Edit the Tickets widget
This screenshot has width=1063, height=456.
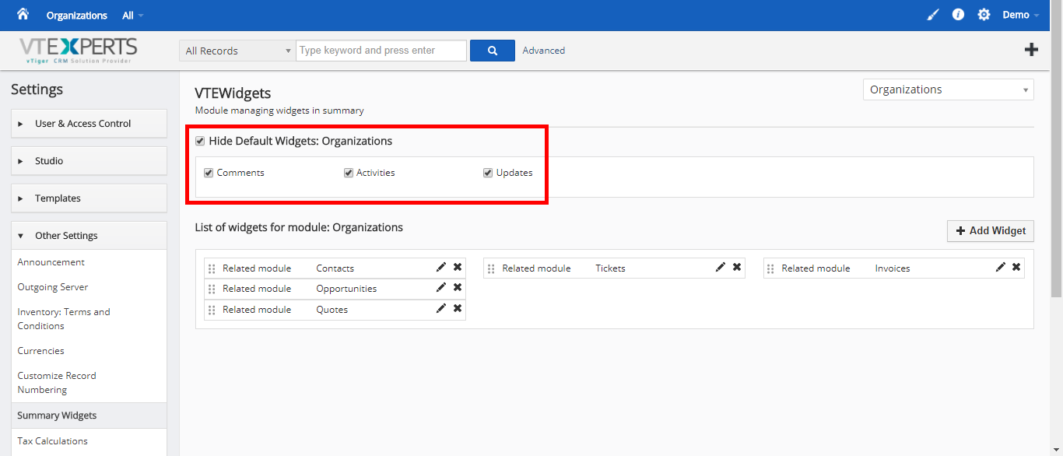pyautogui.click(x=721, y=267)
